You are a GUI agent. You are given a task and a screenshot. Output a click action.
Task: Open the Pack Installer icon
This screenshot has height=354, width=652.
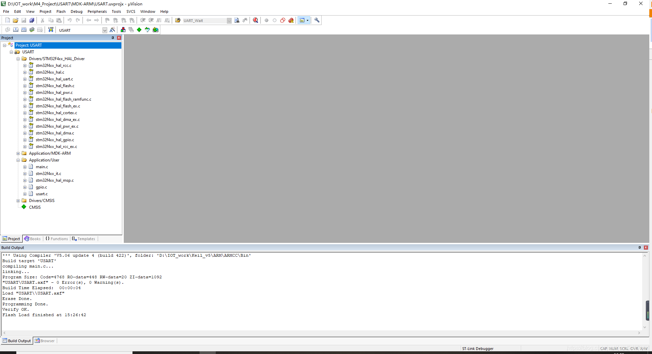click(x=156, y=30)
